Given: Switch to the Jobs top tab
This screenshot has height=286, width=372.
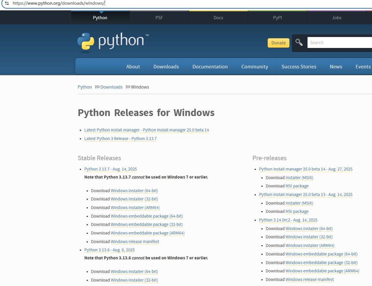Looking at the screenshot, I should click(x=337, y=18).
